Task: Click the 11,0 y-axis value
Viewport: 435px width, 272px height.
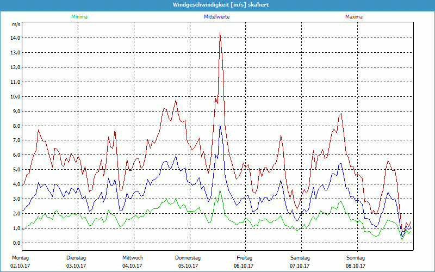Action: pos(16,82)
